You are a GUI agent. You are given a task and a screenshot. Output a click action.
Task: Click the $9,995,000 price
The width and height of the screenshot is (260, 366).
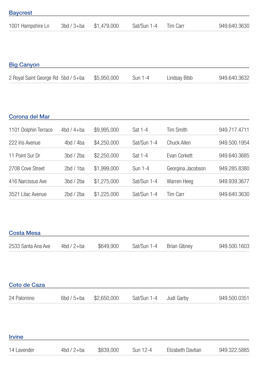106,130
